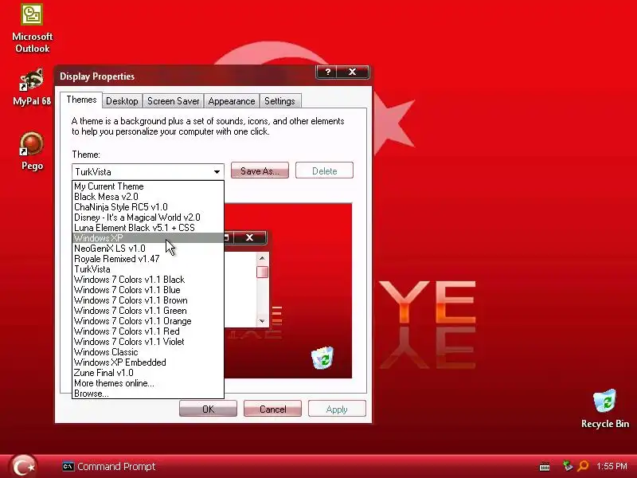Click the help question mark title button
Screen dimensions: 637x478
(327, 72)
